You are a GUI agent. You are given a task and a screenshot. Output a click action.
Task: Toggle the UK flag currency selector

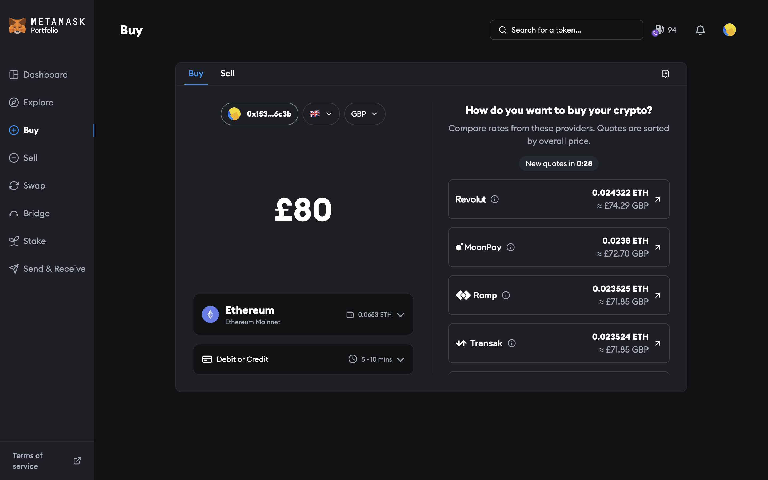point(321,114)
